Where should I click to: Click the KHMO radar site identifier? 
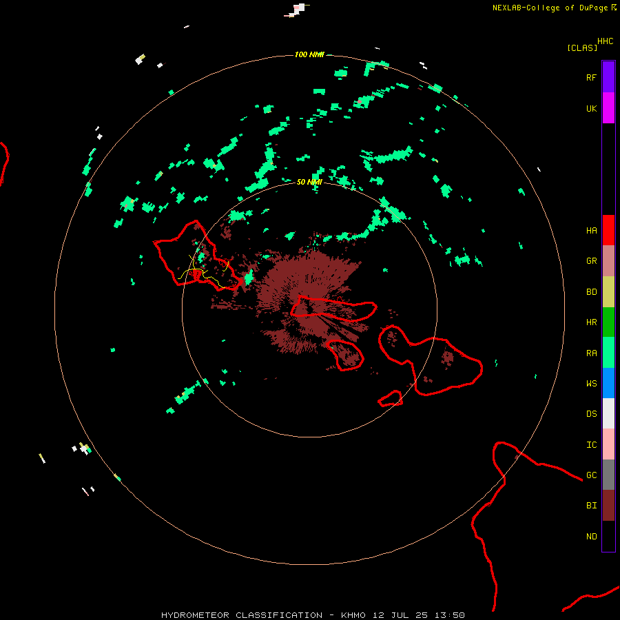point(353,615)
